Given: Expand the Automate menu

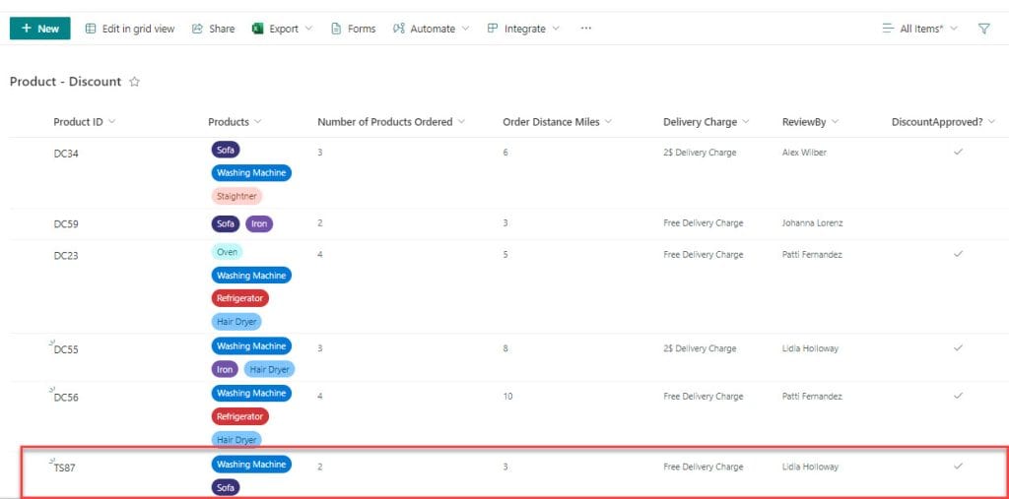Looking at the screenshot, I should [432, 29].
